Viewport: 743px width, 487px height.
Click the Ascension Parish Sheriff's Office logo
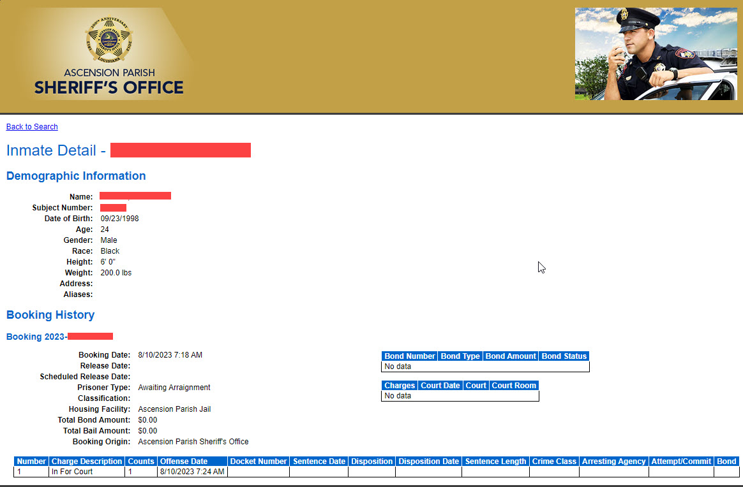109,54
